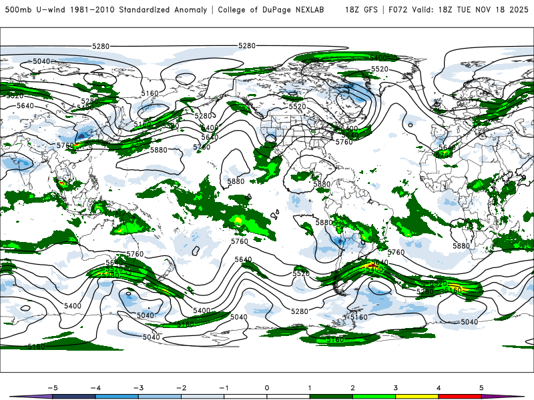
Task: Click the 'F072' forecast hour text
Action: click(398, 9)
